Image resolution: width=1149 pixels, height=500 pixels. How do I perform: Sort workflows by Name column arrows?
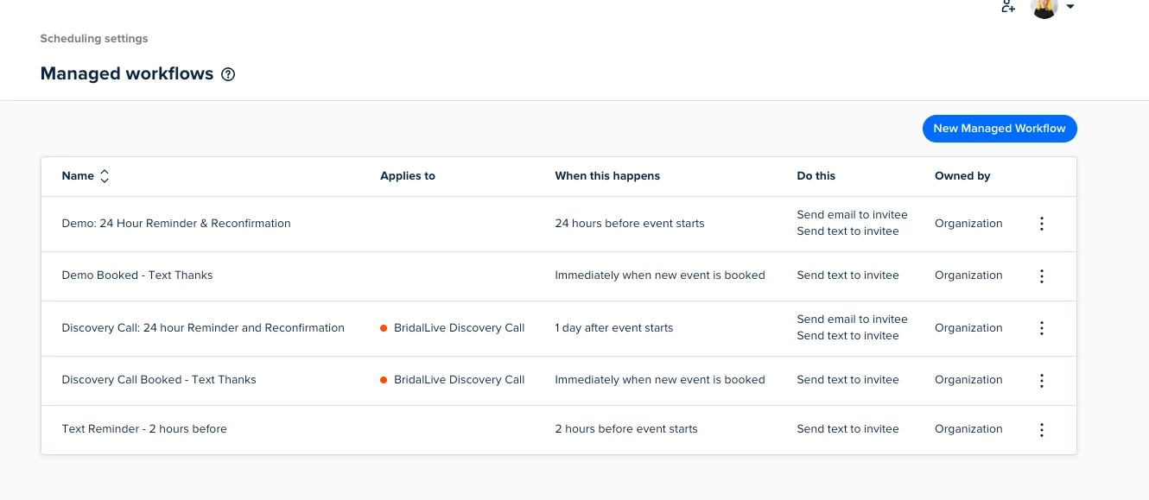pyautogui.click(x=105, y=176)
